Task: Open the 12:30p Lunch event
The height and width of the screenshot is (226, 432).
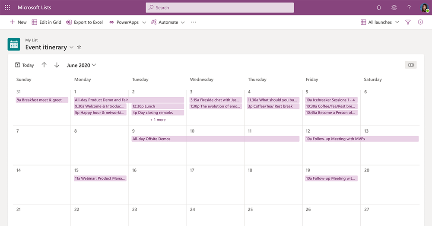Action: coord(158,106)
